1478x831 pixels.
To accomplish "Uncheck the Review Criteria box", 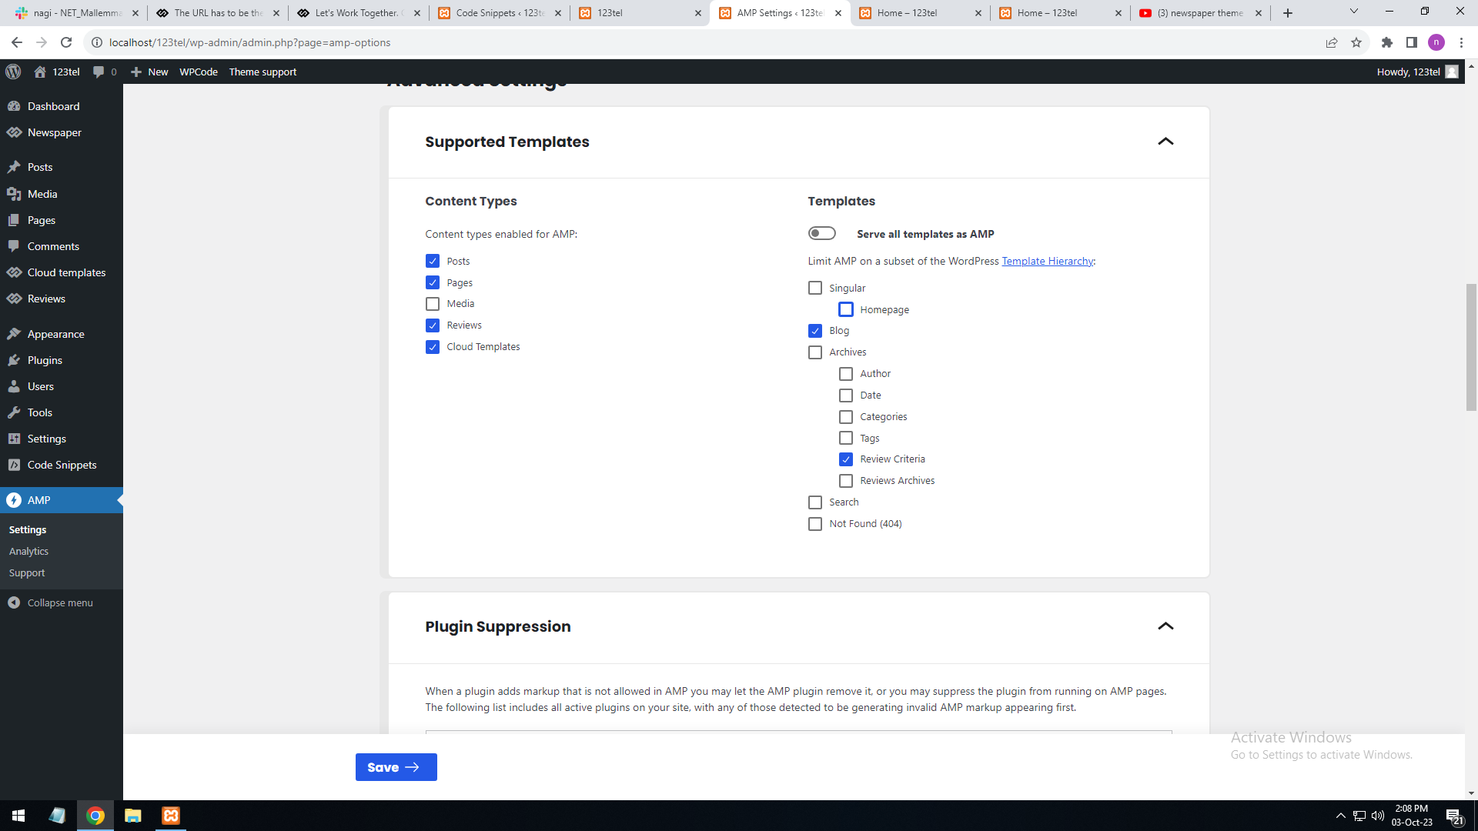I will 846,459.
